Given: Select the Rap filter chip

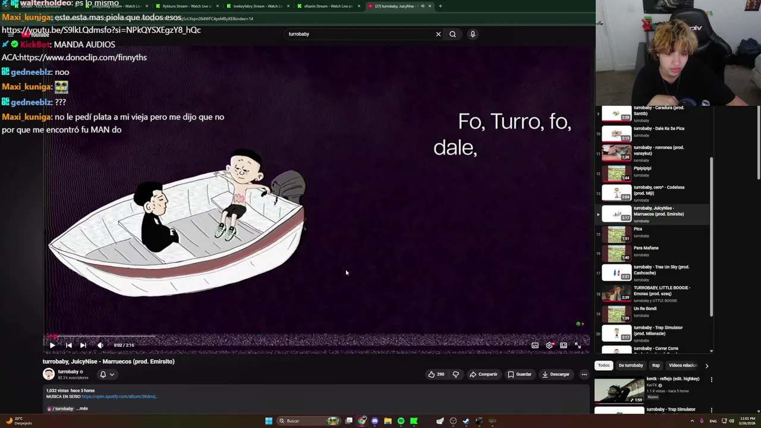Looking at the screenshot, I should click(x=656, y=366).
